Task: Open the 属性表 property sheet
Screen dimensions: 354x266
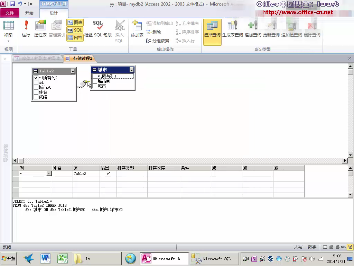Action: tap(40, 29)
